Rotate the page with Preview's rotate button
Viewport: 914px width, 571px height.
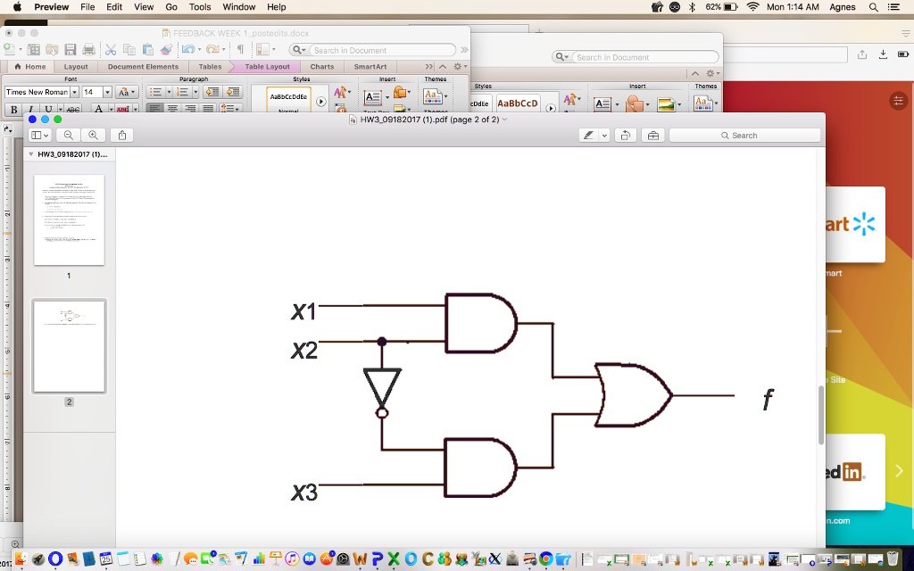625,136
